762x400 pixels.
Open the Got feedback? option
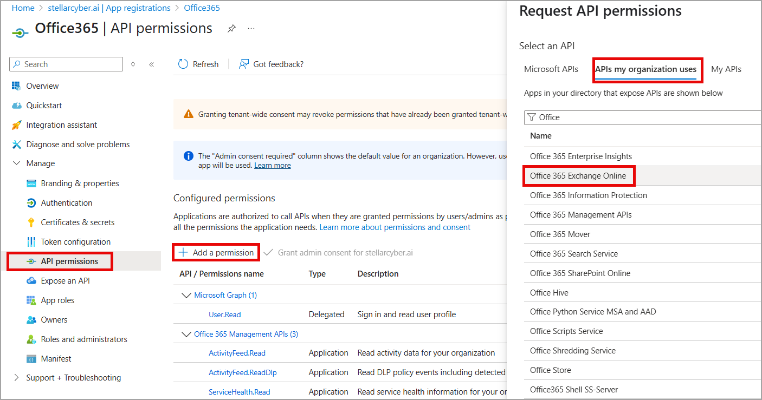(272, 64)
